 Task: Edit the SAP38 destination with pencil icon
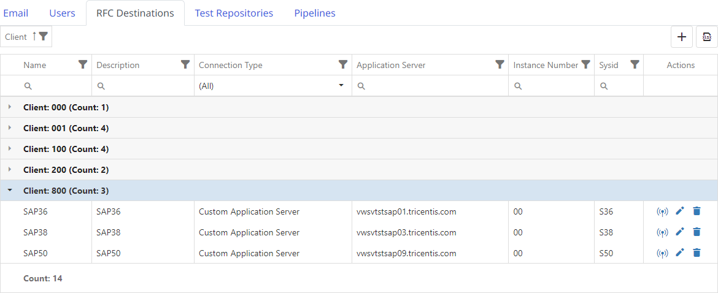(x=679, y=232)
